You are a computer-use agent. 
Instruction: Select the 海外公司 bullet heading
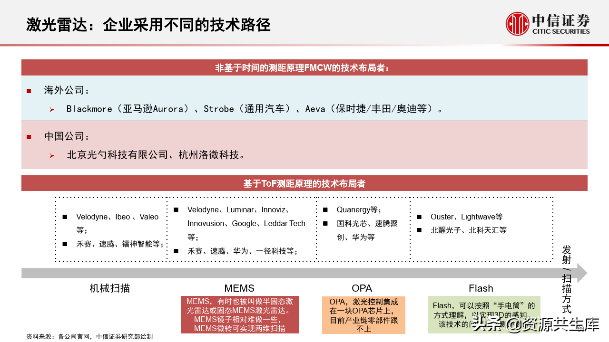coord(67,90)
